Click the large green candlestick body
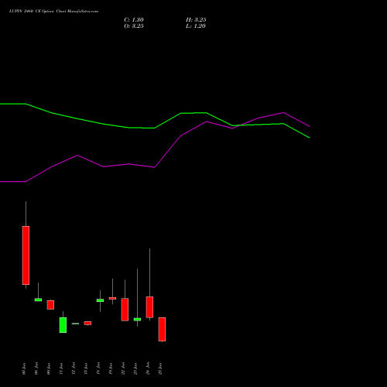This screenshot has width=387, height=387. 63,325
